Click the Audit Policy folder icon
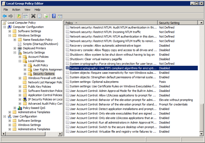 (30, 66)
